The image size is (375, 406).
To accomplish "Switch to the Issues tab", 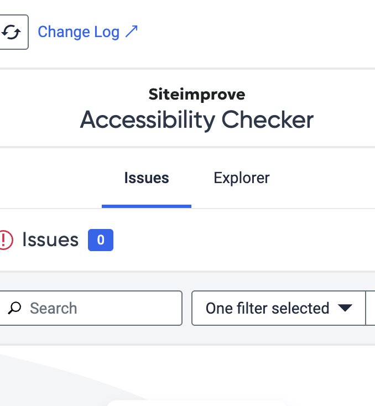I will (x=147, y=178).
